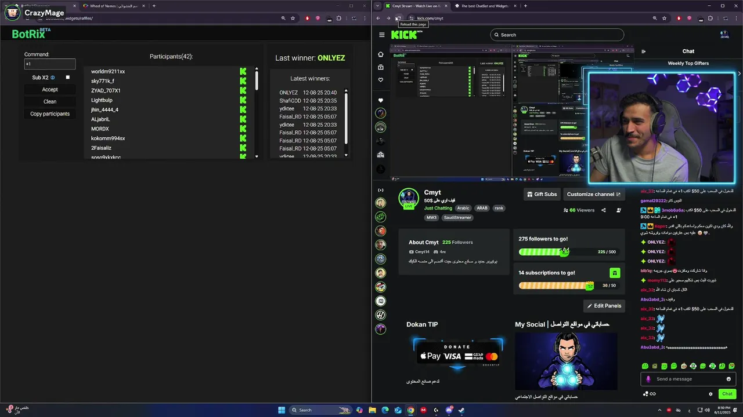Click Clean button in BotRix raffle
The width and height of the screenshot is (743, 417).
tap(50, 102)
